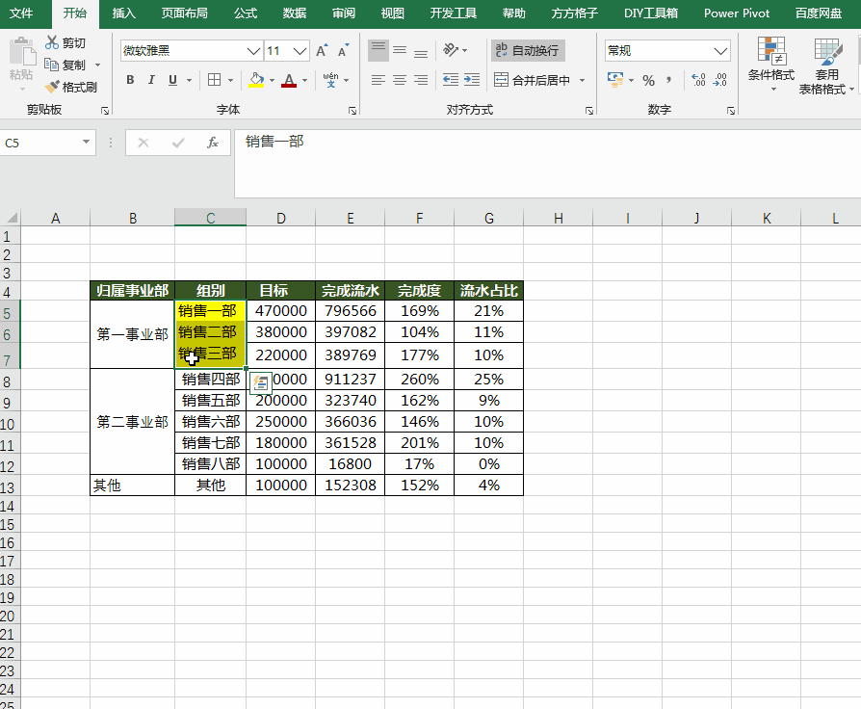This screenshot has height=709, width=861.
Task: Align text right in cell
Action: [421, 80]
